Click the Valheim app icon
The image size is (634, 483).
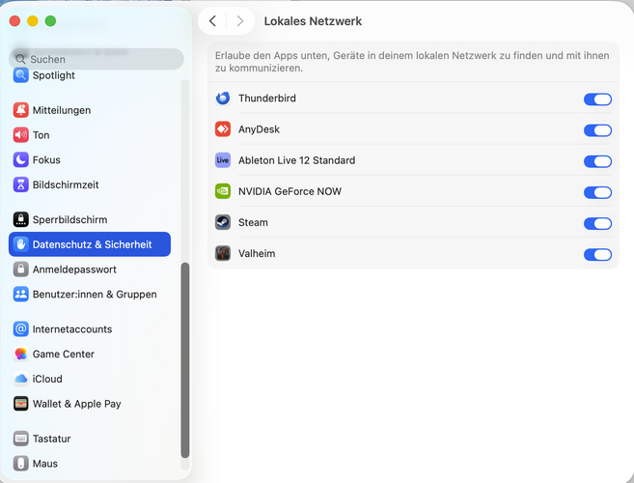pos(223,254)
